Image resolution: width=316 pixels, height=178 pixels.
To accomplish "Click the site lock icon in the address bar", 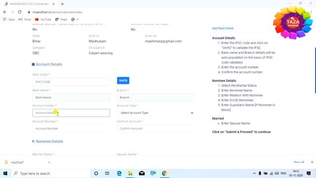I will click(x=29, y=12).
